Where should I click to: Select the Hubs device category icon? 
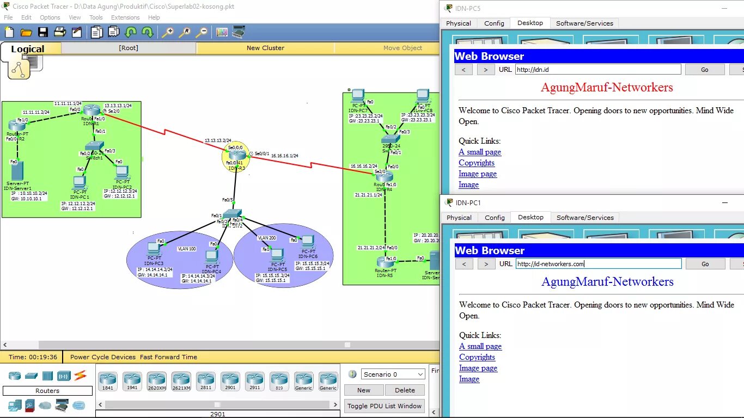47,376
